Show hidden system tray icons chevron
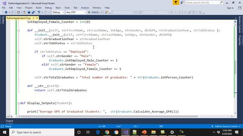Image resolution: width=243 pixels, height=136 pixels. (x=214, y=132)
